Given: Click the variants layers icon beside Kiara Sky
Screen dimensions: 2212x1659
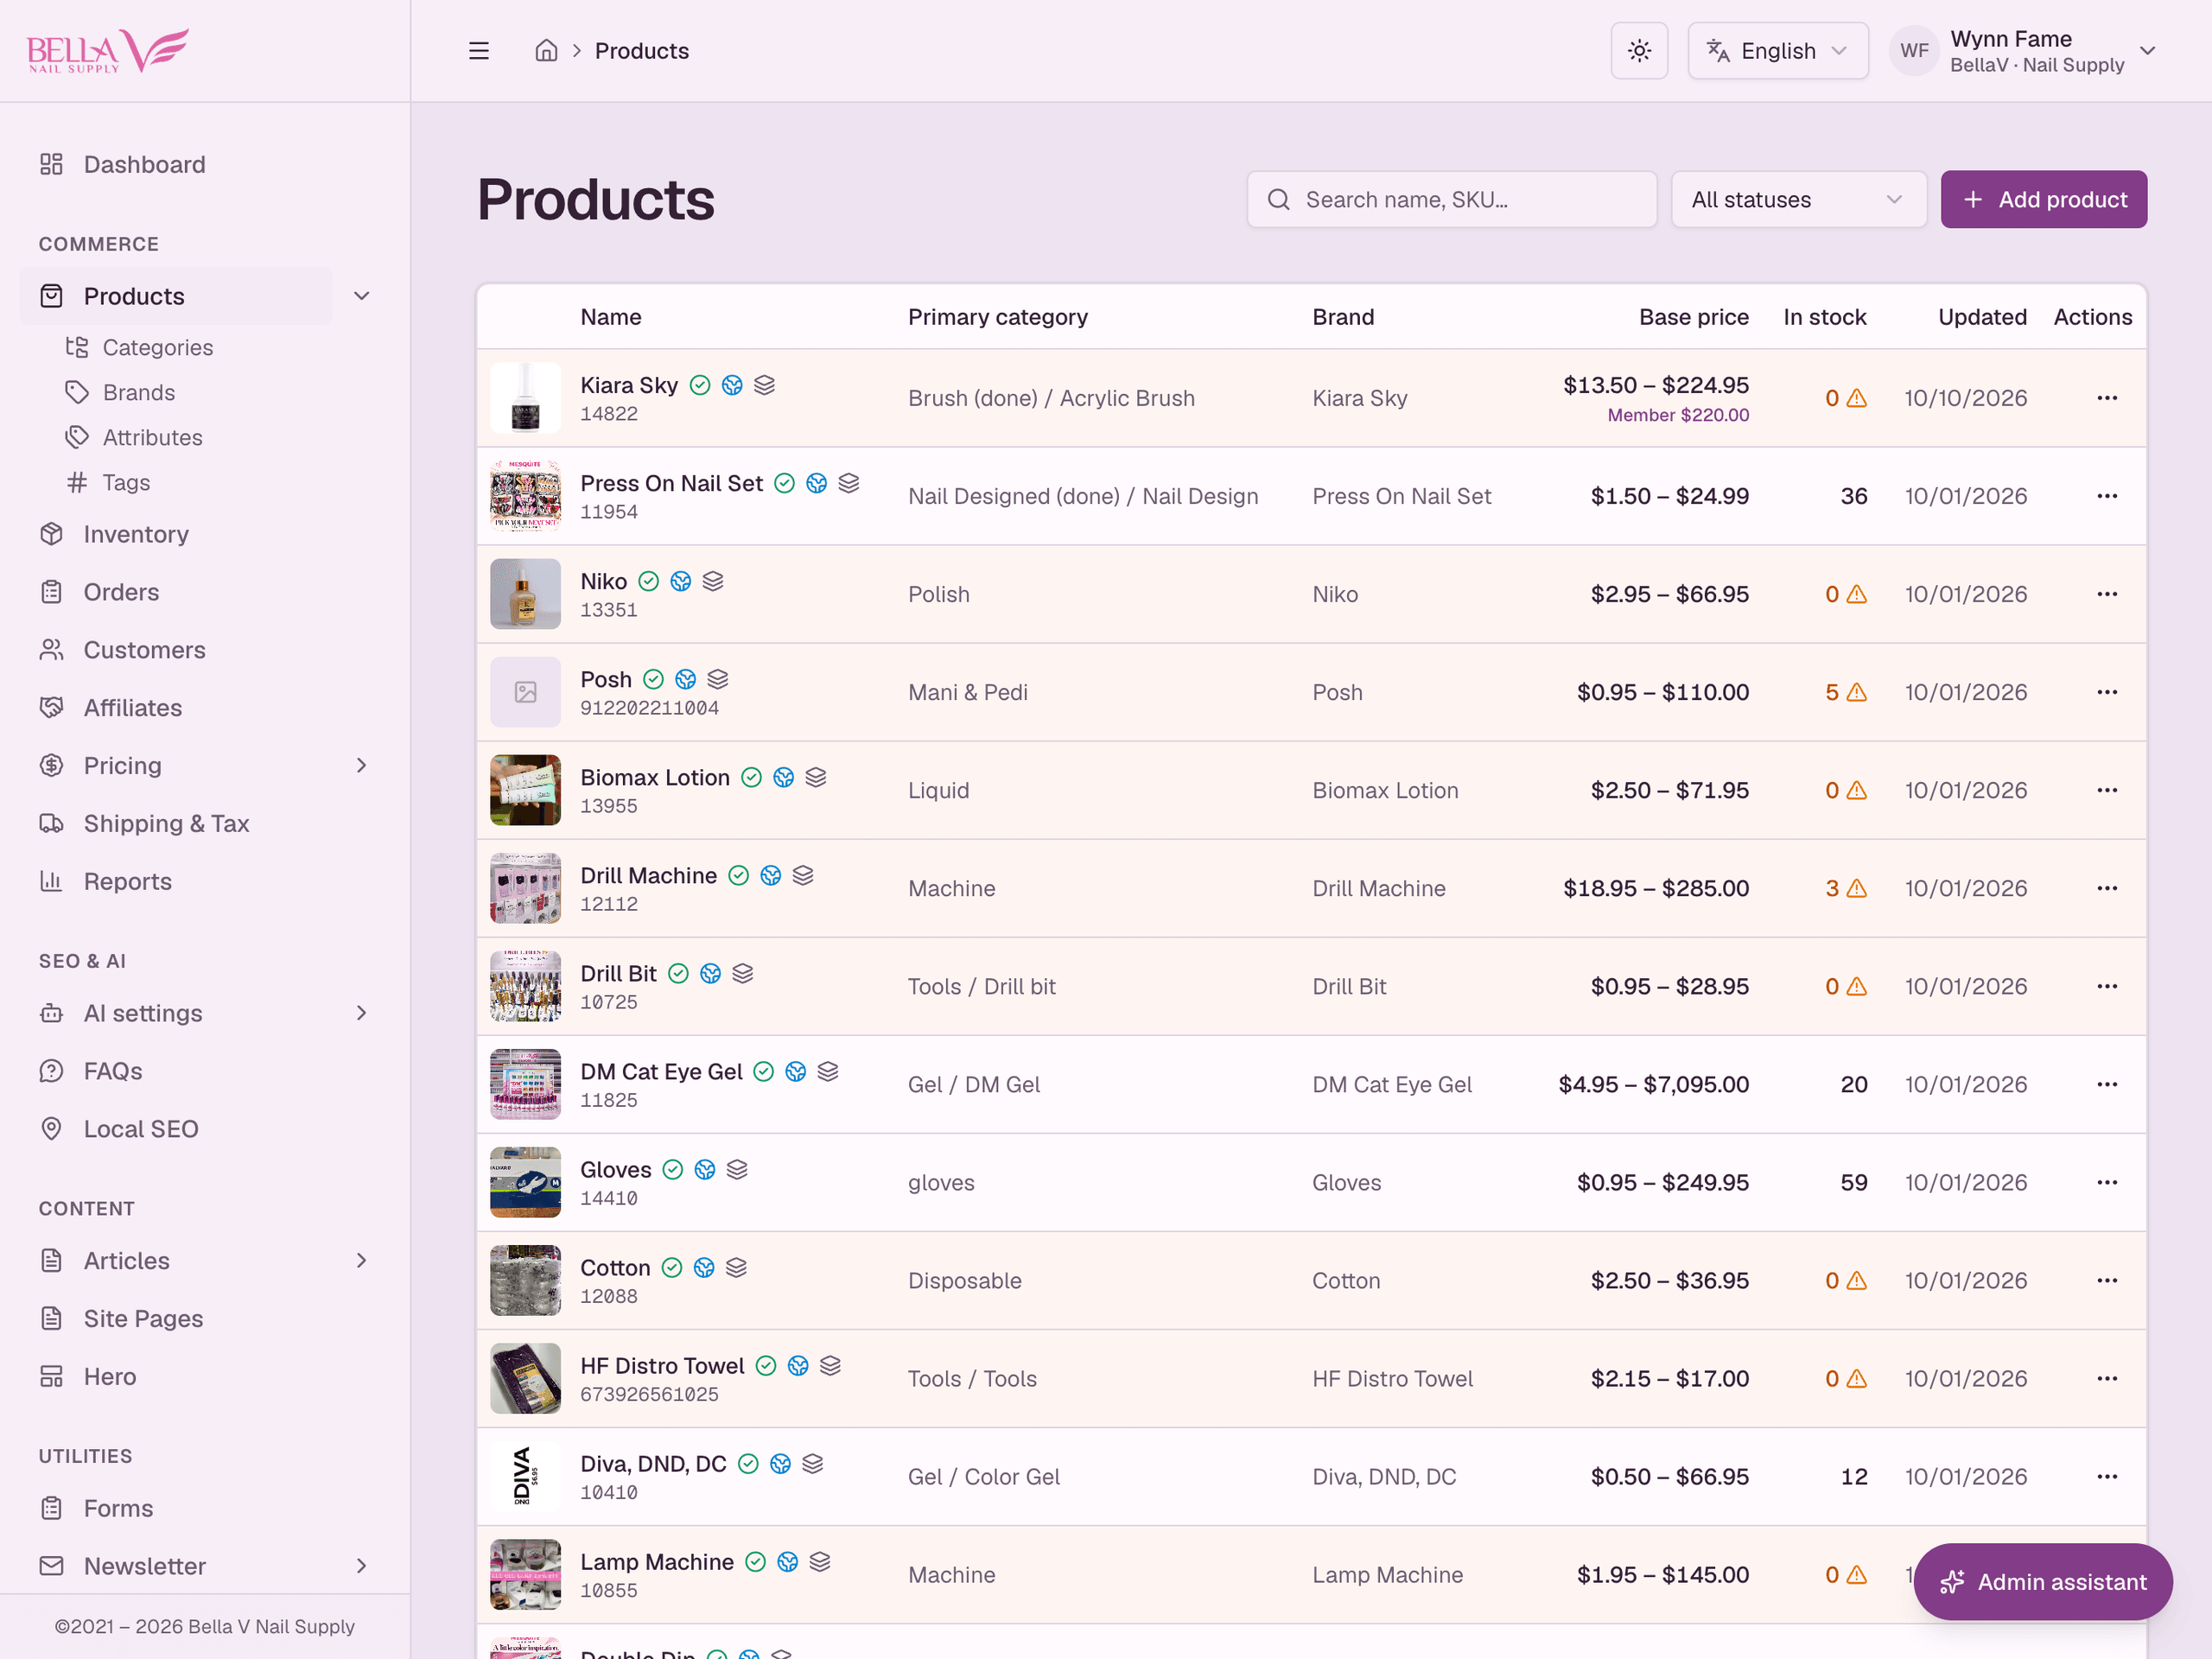Looking at the screenshot, I should click(x=765, y=385).
